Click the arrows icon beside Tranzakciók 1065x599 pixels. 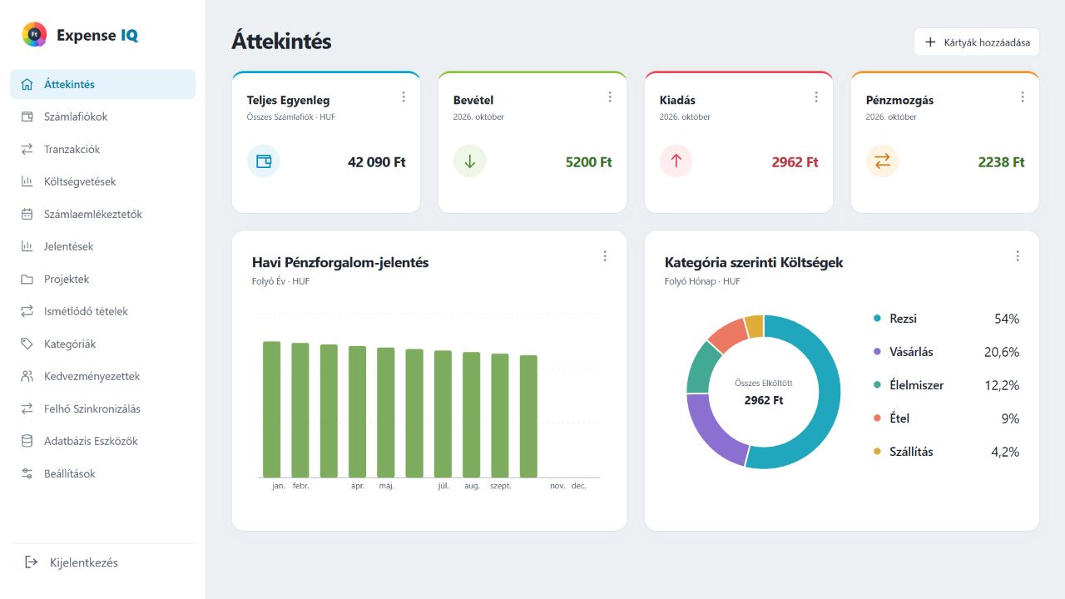pyautogui.click(x=27, y=149)
